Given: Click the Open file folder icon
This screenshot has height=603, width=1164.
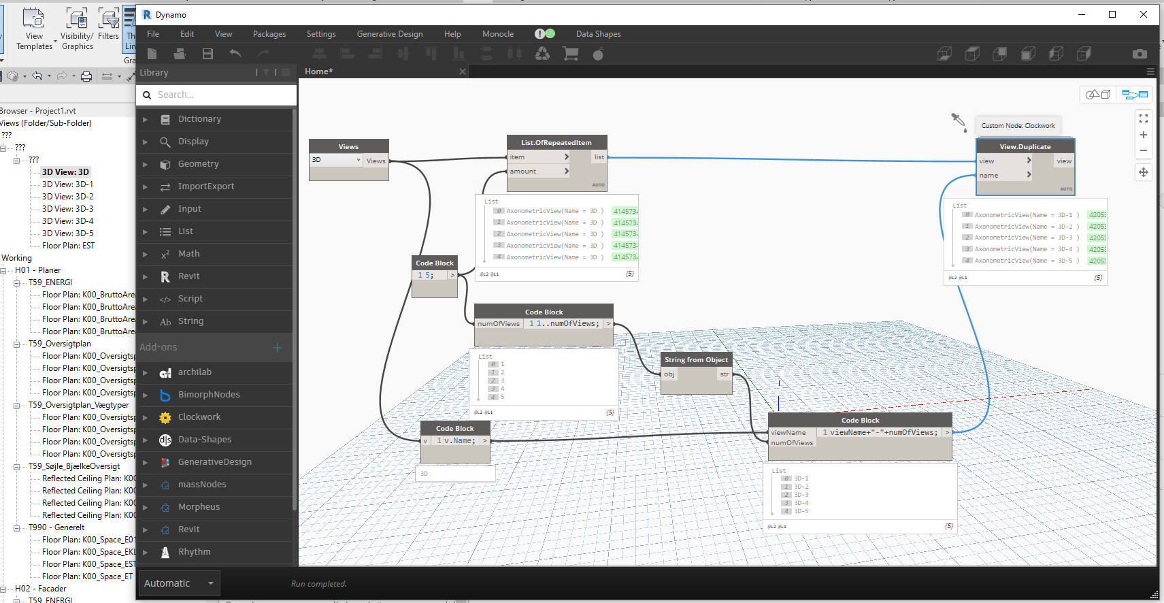Looking at the screenshot, I should coord(180,54).
